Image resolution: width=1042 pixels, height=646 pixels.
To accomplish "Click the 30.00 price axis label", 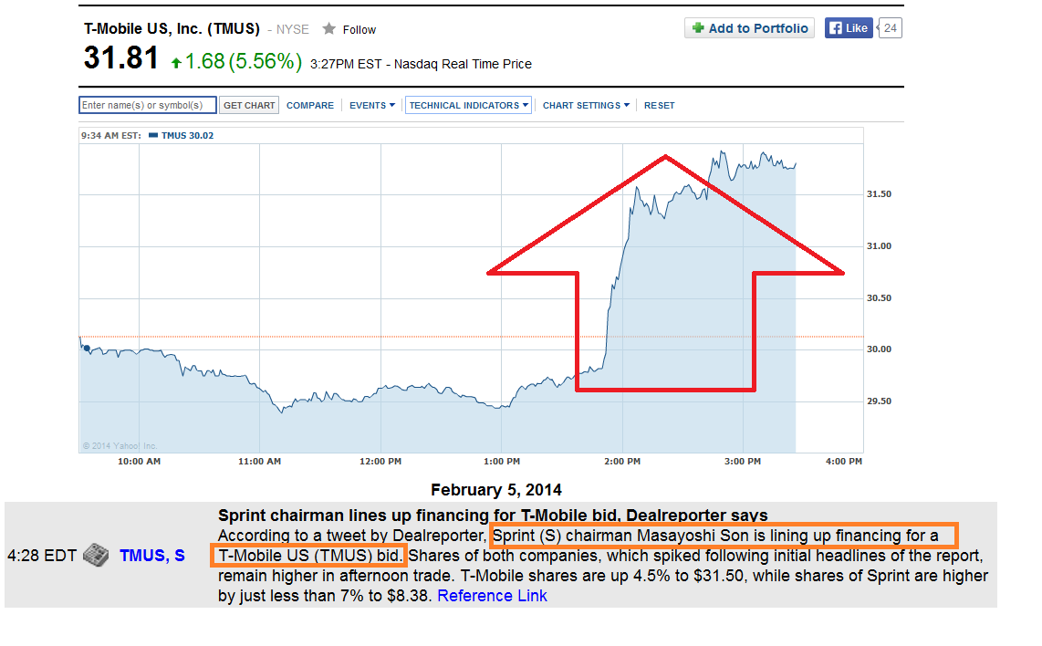I will pos(879,349).
